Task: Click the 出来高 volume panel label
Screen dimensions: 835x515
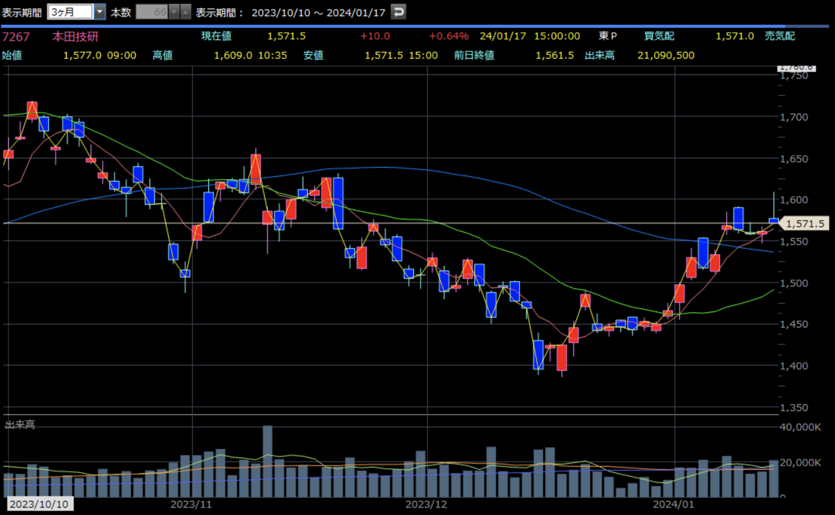Action: pyautogui.click(x=20, y=425)
